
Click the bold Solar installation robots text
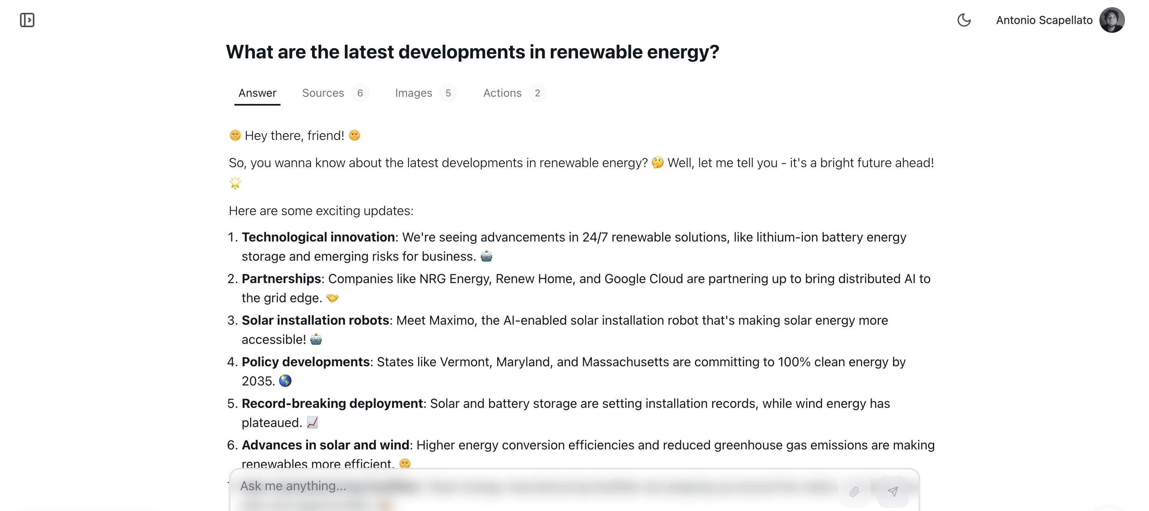[315, 320]
